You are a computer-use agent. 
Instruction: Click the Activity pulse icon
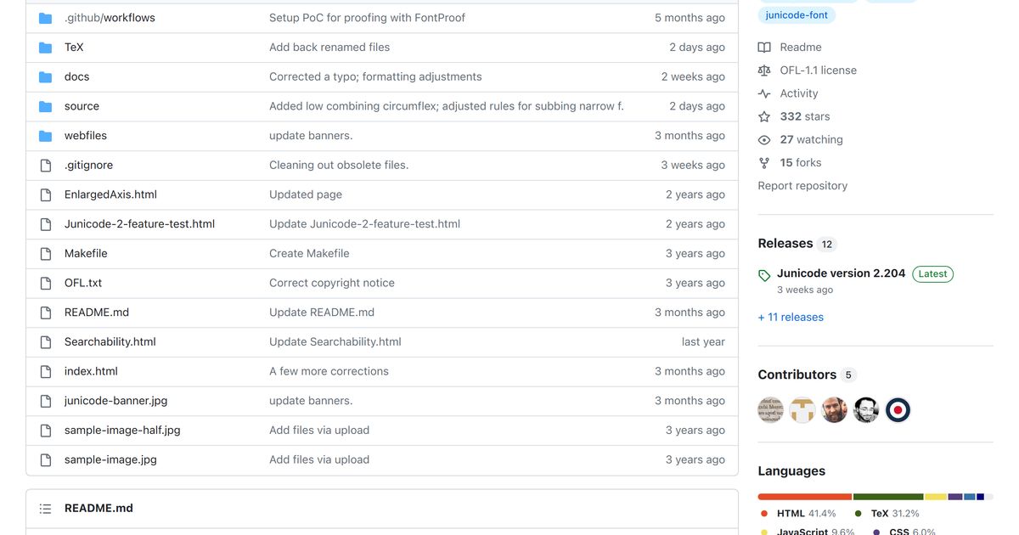[x=764, y=93]
